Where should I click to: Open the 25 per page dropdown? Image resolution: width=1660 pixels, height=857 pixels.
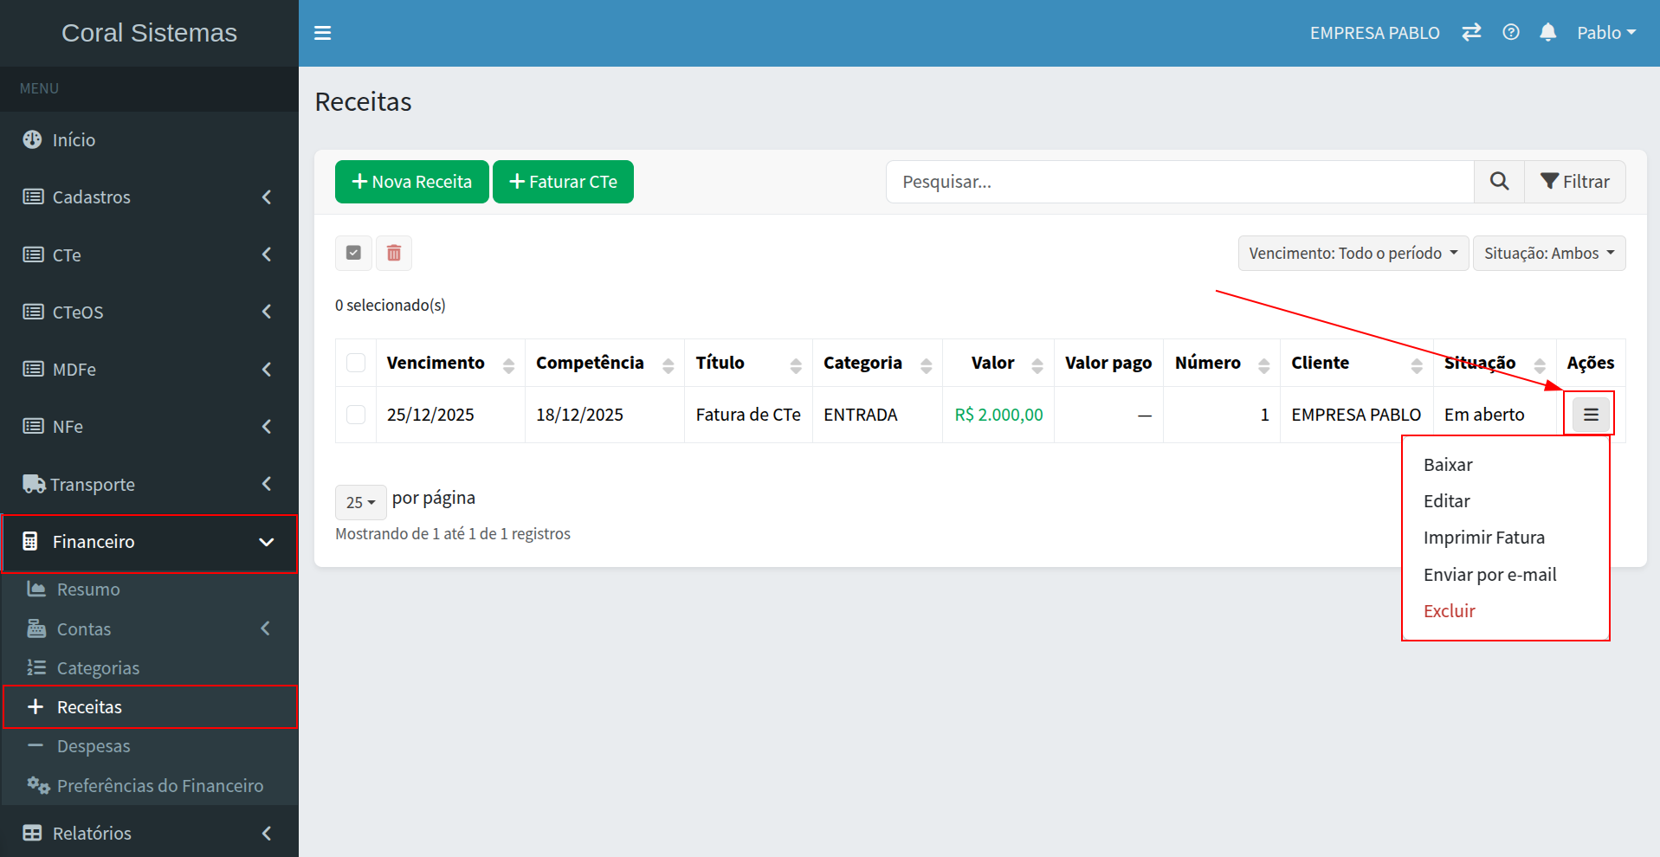tap(360, 502)
